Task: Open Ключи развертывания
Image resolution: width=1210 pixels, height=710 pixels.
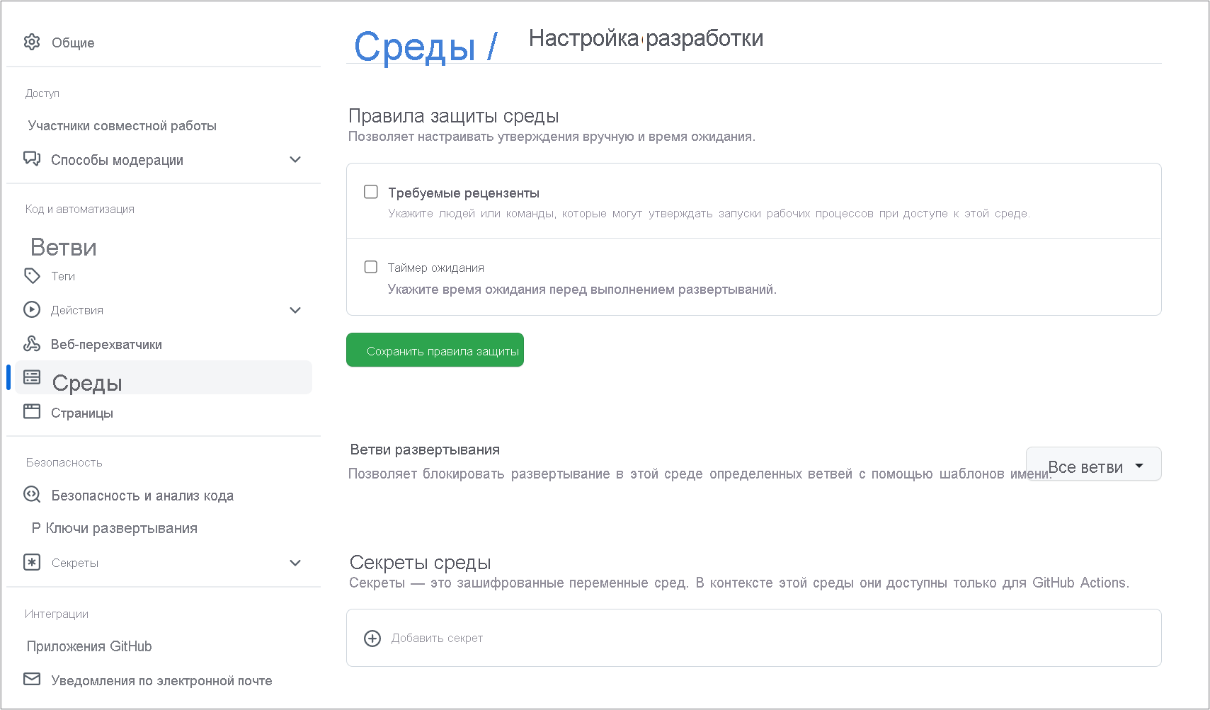Action: tap(115, 528)
